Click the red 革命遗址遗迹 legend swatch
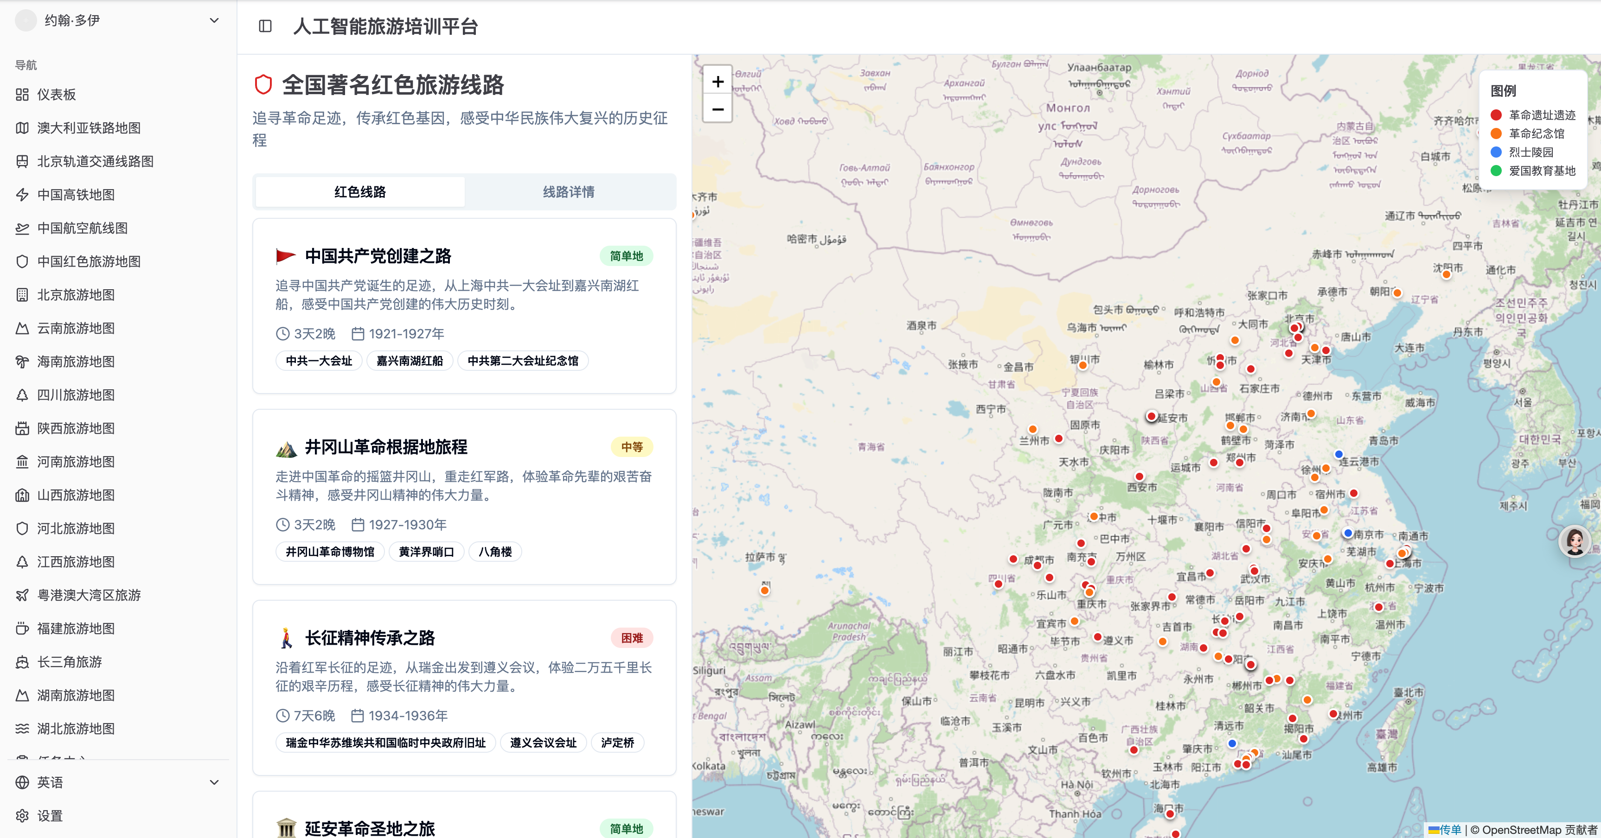The image size is (1601, 838). 1496,115
